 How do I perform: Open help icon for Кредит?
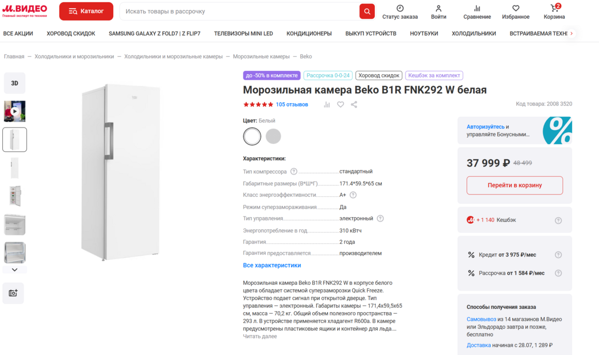pos(558,255)
